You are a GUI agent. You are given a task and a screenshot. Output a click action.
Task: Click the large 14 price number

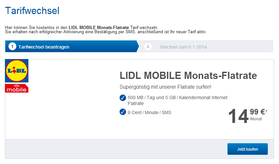(238, 117)
